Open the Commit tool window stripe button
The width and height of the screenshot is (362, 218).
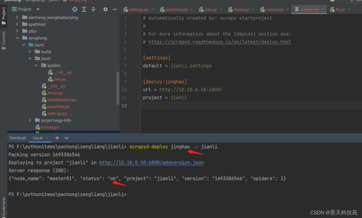tap(4, 40)
